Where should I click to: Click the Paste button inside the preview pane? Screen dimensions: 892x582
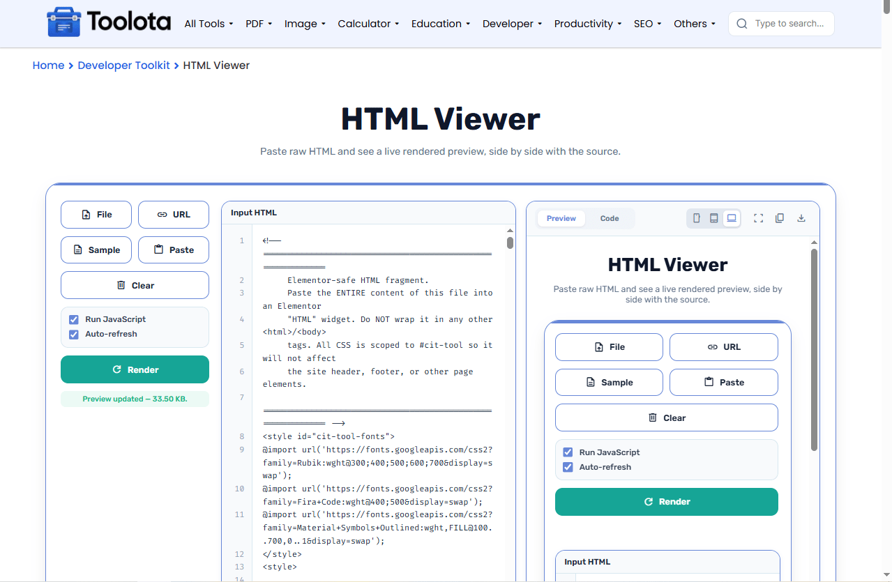pyautogui.click(x=724, y=383)
